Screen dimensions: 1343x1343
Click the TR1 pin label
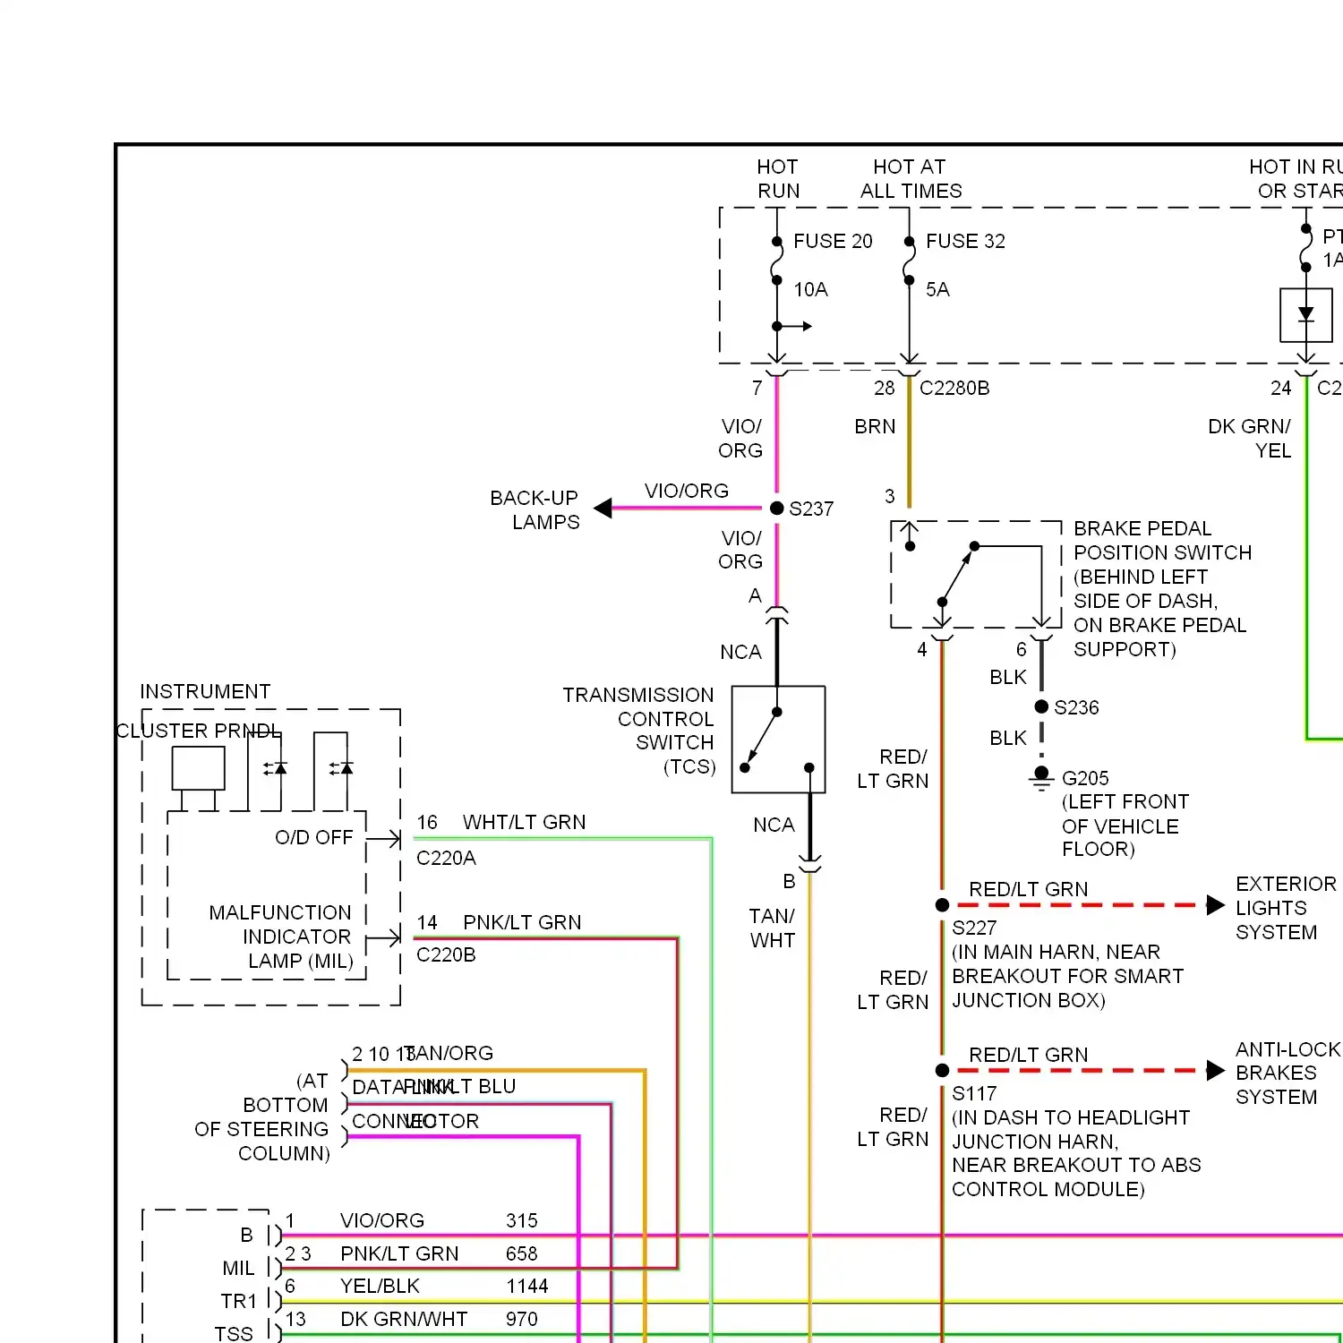(238, 1301)
